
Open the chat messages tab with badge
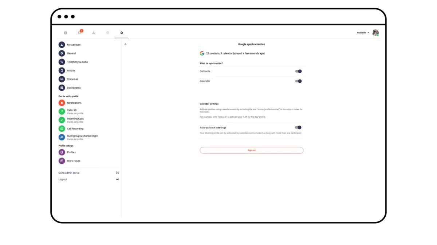point(80,32)
